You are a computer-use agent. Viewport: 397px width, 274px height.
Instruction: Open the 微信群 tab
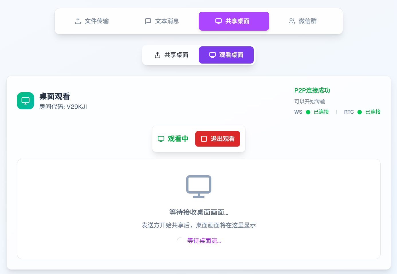coord(303,21)
